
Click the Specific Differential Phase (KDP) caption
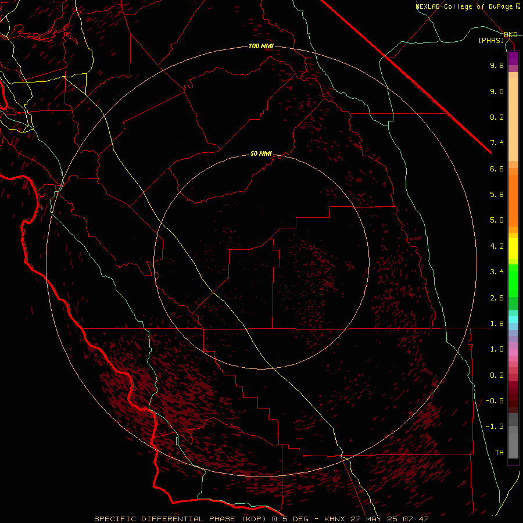click(x=182, y=519)
